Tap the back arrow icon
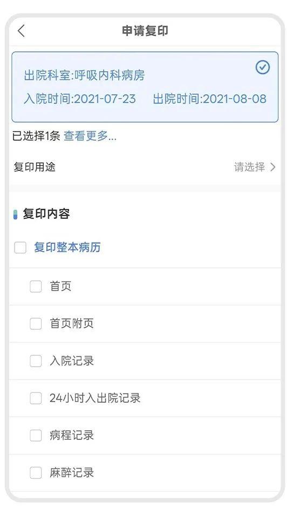287x510 pixels. pos(21,31)
